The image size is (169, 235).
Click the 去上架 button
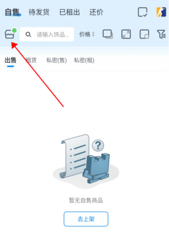(86, 219)
